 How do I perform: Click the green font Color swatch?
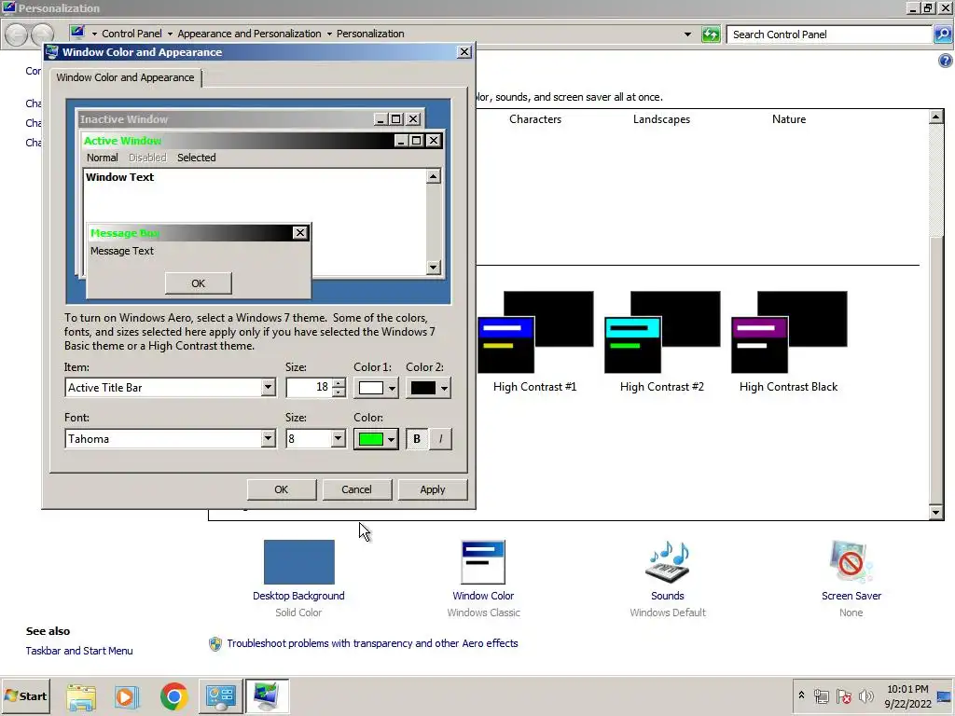pyautogui.click(x=371, y=439)
